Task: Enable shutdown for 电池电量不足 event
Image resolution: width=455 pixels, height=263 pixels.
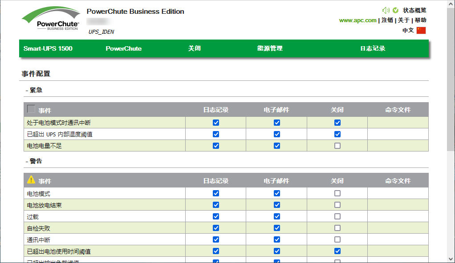Action: point(337,146)
